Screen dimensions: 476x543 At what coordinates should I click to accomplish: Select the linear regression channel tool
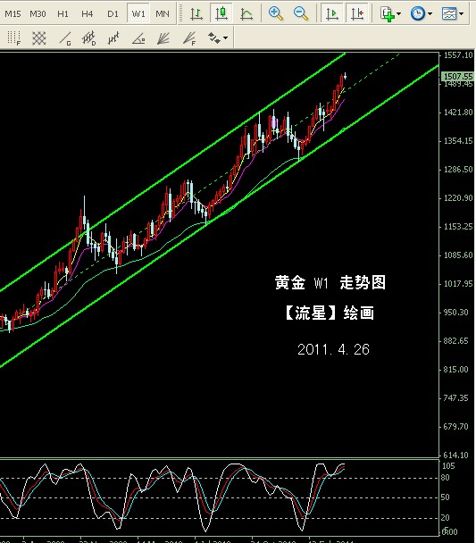[113, 38]
